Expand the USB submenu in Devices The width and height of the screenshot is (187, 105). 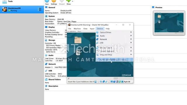point(115,43)
